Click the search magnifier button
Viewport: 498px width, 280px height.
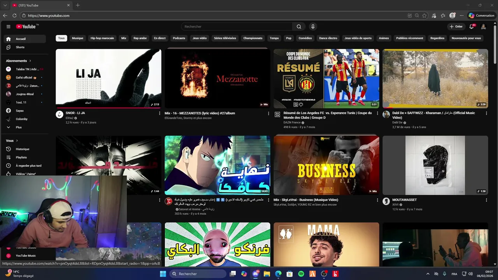tap(299, 26)
